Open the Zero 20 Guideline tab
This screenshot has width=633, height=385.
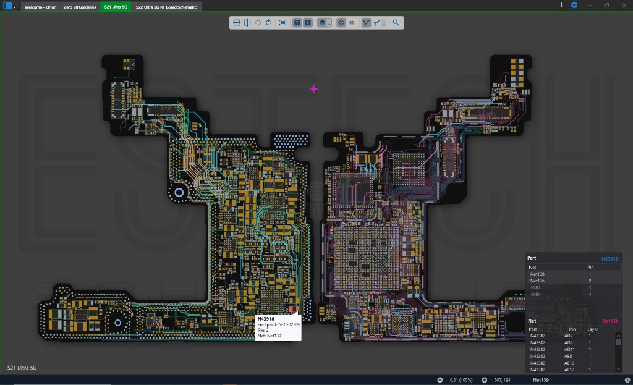click(x=80, y=7)
